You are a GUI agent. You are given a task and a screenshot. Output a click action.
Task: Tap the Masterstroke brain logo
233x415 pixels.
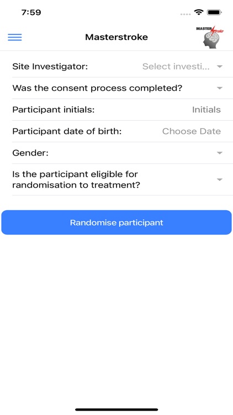coord(210,37)
